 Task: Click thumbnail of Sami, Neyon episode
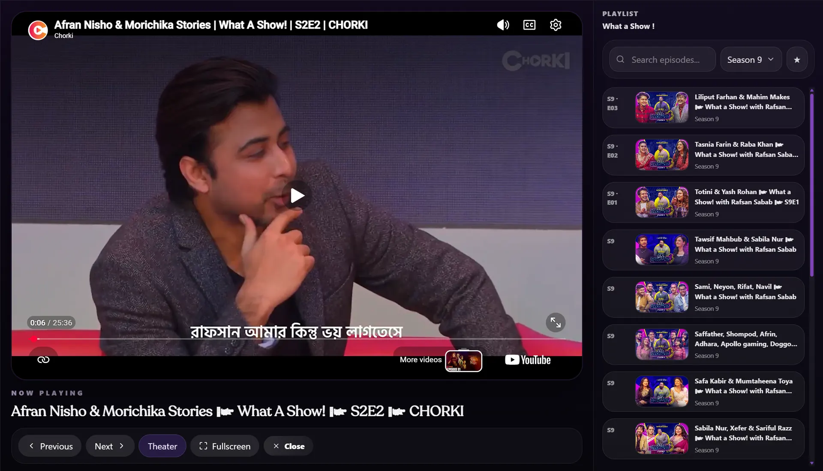pos(662,297)
